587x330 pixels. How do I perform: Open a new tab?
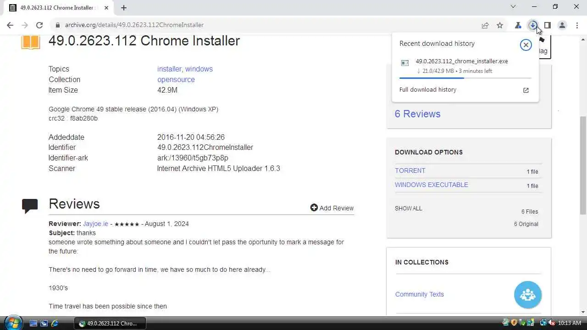tap(124, 8)
